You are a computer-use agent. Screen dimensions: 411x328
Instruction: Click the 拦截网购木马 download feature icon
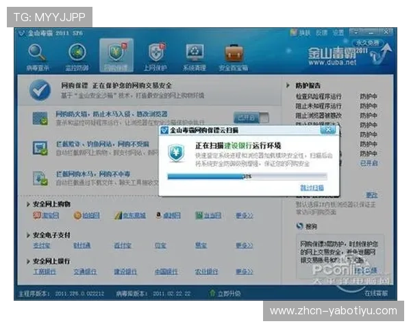point(40,178)
